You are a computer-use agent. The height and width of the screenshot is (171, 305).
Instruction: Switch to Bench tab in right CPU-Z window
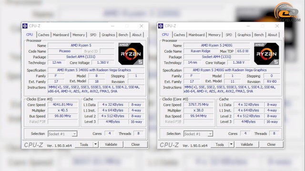click(x=259, y=35)
